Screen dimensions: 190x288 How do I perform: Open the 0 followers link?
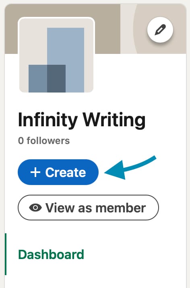[44, 141]
